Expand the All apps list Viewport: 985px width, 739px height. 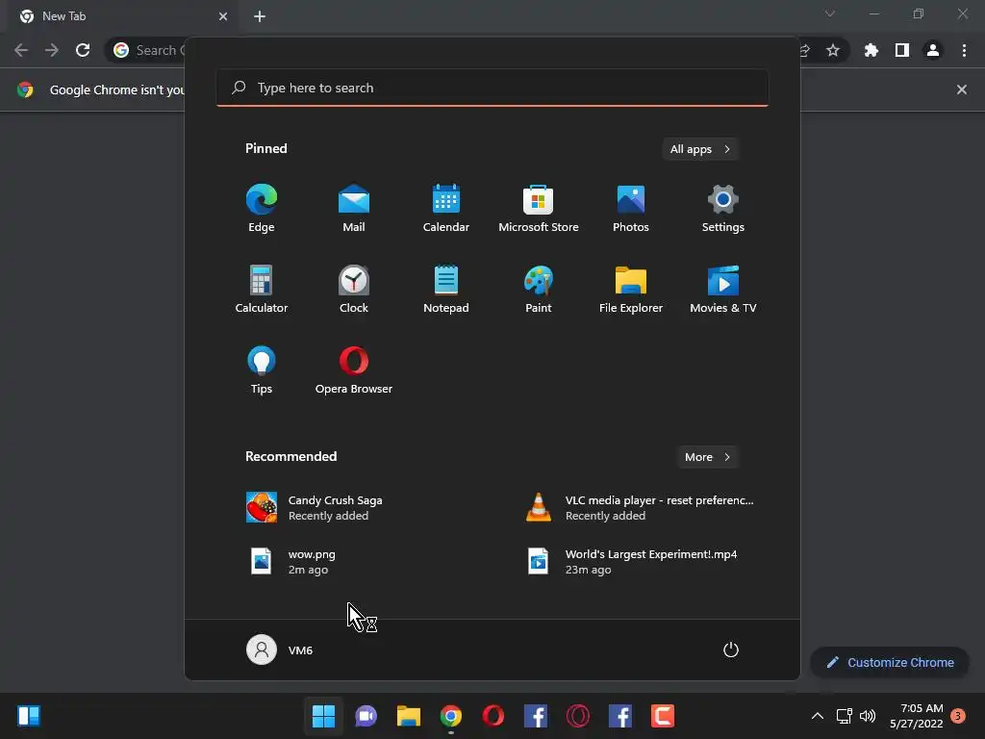pyautogui.click(x=700, y=149)
